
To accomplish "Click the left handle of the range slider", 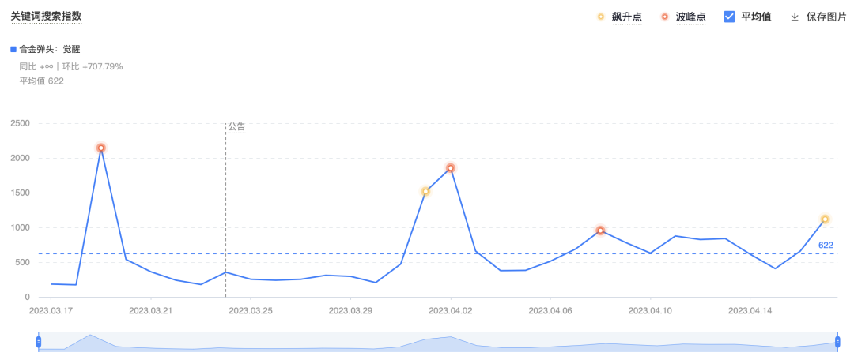I will (38, 342).
